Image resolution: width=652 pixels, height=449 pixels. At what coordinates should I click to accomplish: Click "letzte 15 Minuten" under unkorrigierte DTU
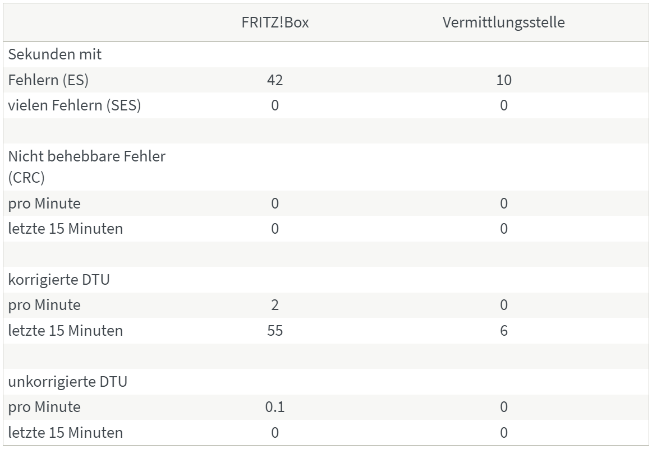pyautogui.click(x=65, y=433)
